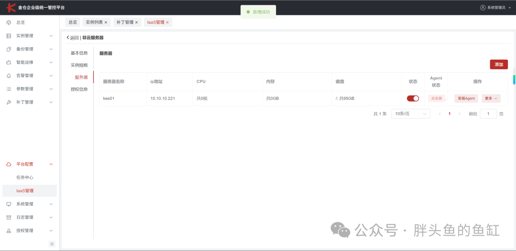This screenshot has height=251, width=516.
Task: Select the 授权信息 section
Action: (79, 89)
